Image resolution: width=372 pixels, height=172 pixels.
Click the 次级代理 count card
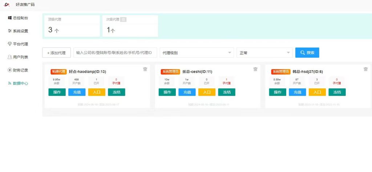pos(130,26)
